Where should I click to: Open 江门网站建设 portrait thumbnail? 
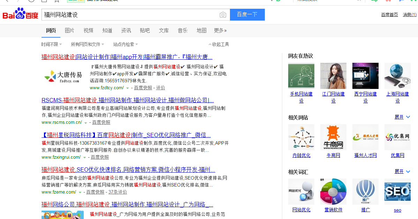click(x=333, y=76)
